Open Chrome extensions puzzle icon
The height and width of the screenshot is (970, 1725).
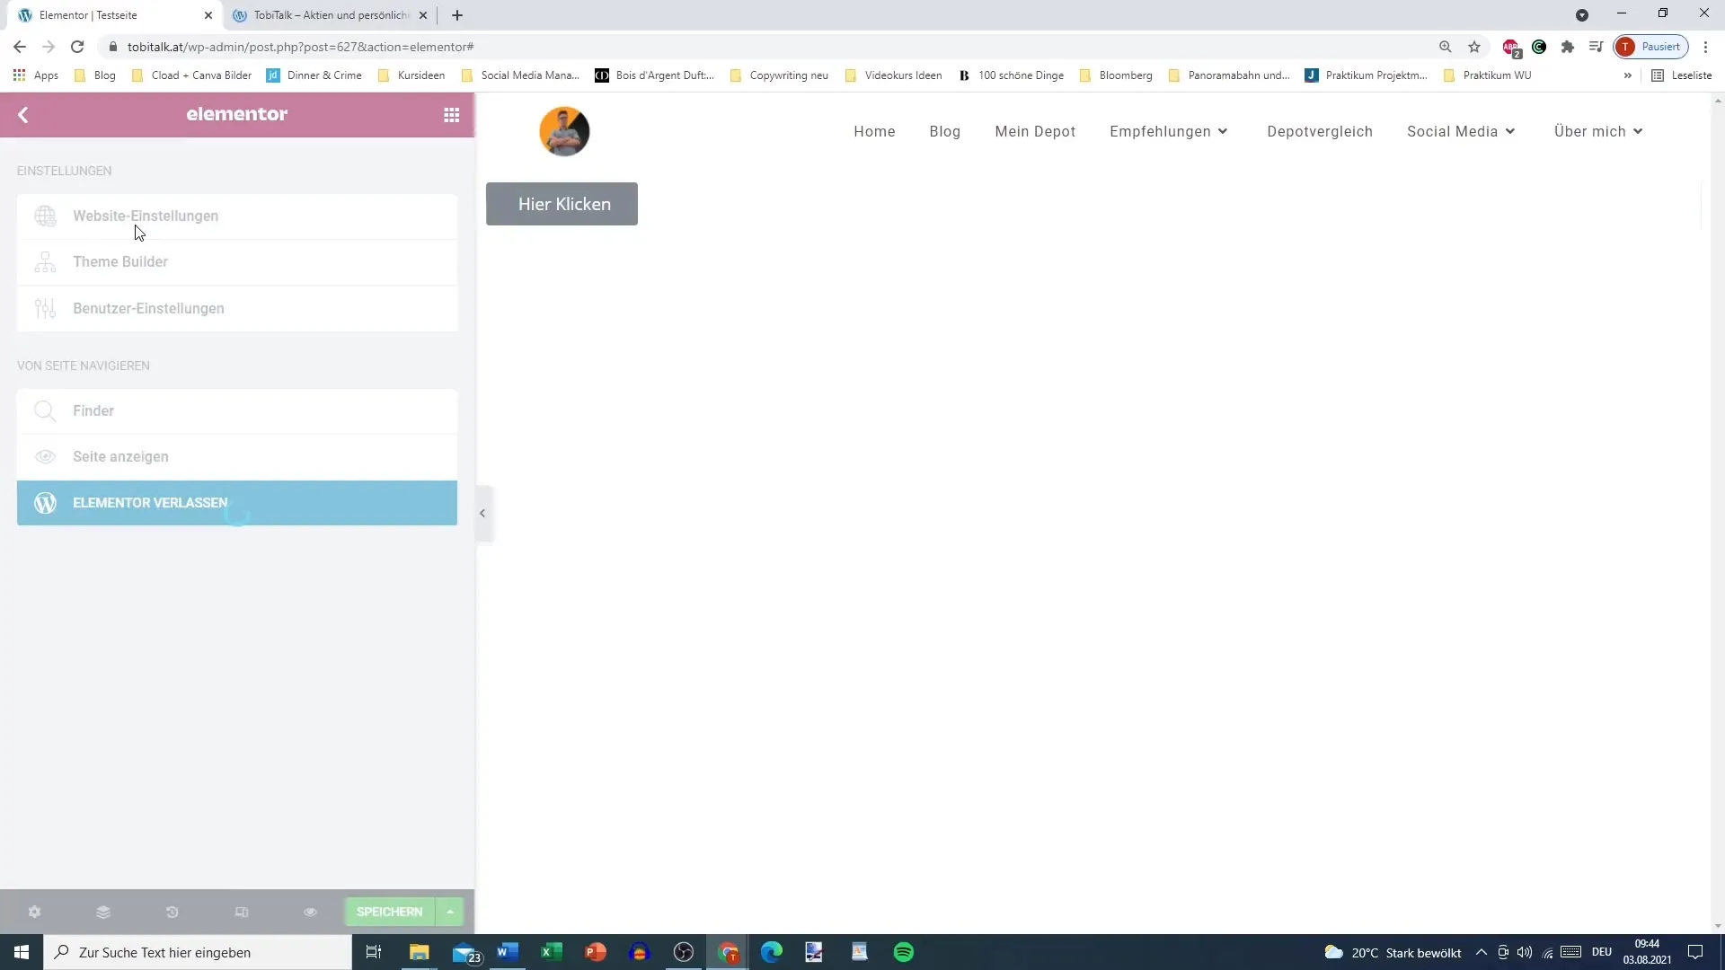1568,47
